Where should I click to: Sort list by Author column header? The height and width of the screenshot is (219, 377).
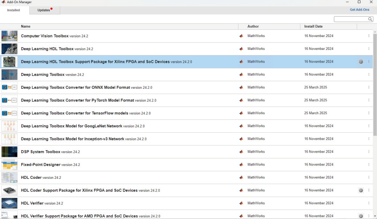pos(253,27)
